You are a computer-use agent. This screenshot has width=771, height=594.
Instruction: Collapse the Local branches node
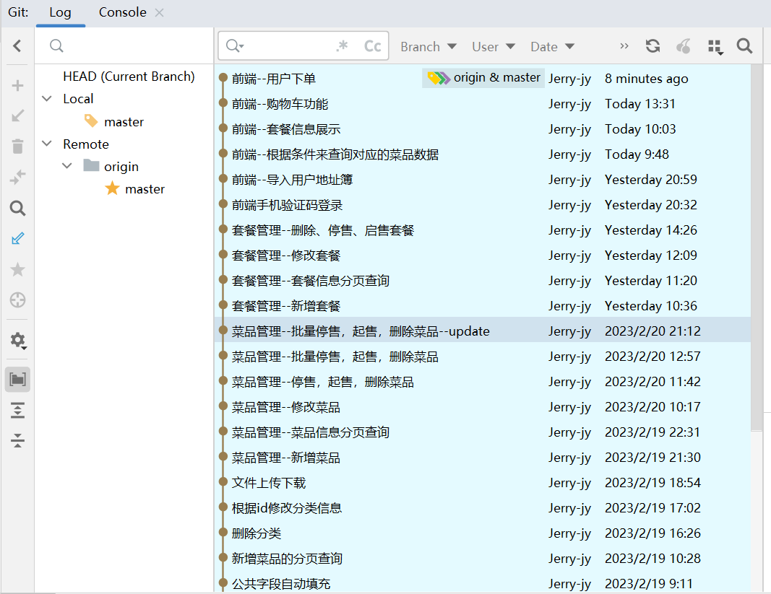click(x=47, y=99)
